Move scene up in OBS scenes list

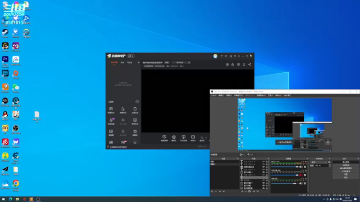coord(220,191)
